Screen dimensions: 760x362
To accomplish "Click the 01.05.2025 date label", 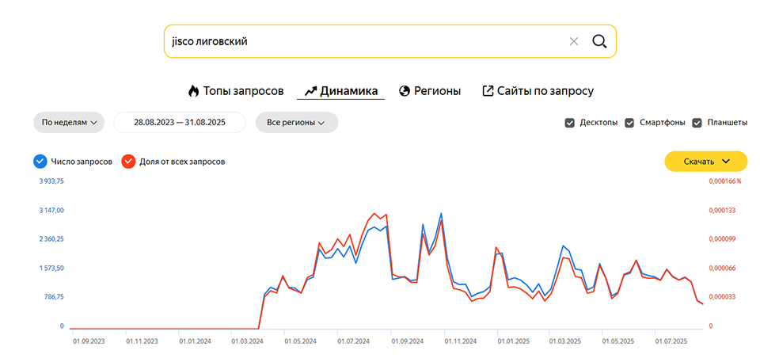I will (618, 341).
